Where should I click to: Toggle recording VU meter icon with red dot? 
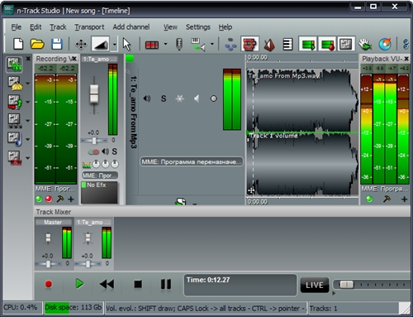point(327,44)
